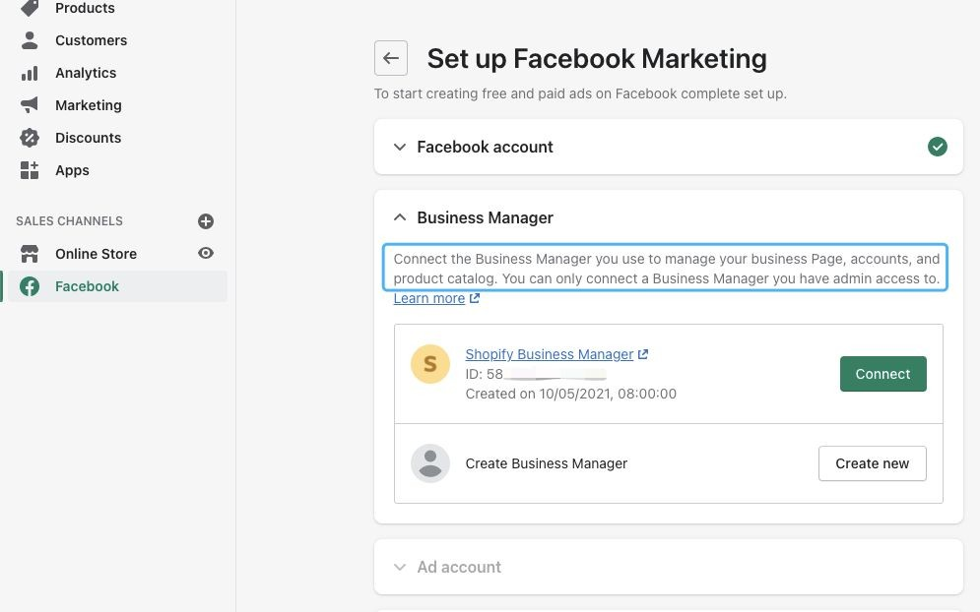This screenshot has width=980, height=612.
Task: Expand the Facebook account section
Action: click(x=400, y=147)
